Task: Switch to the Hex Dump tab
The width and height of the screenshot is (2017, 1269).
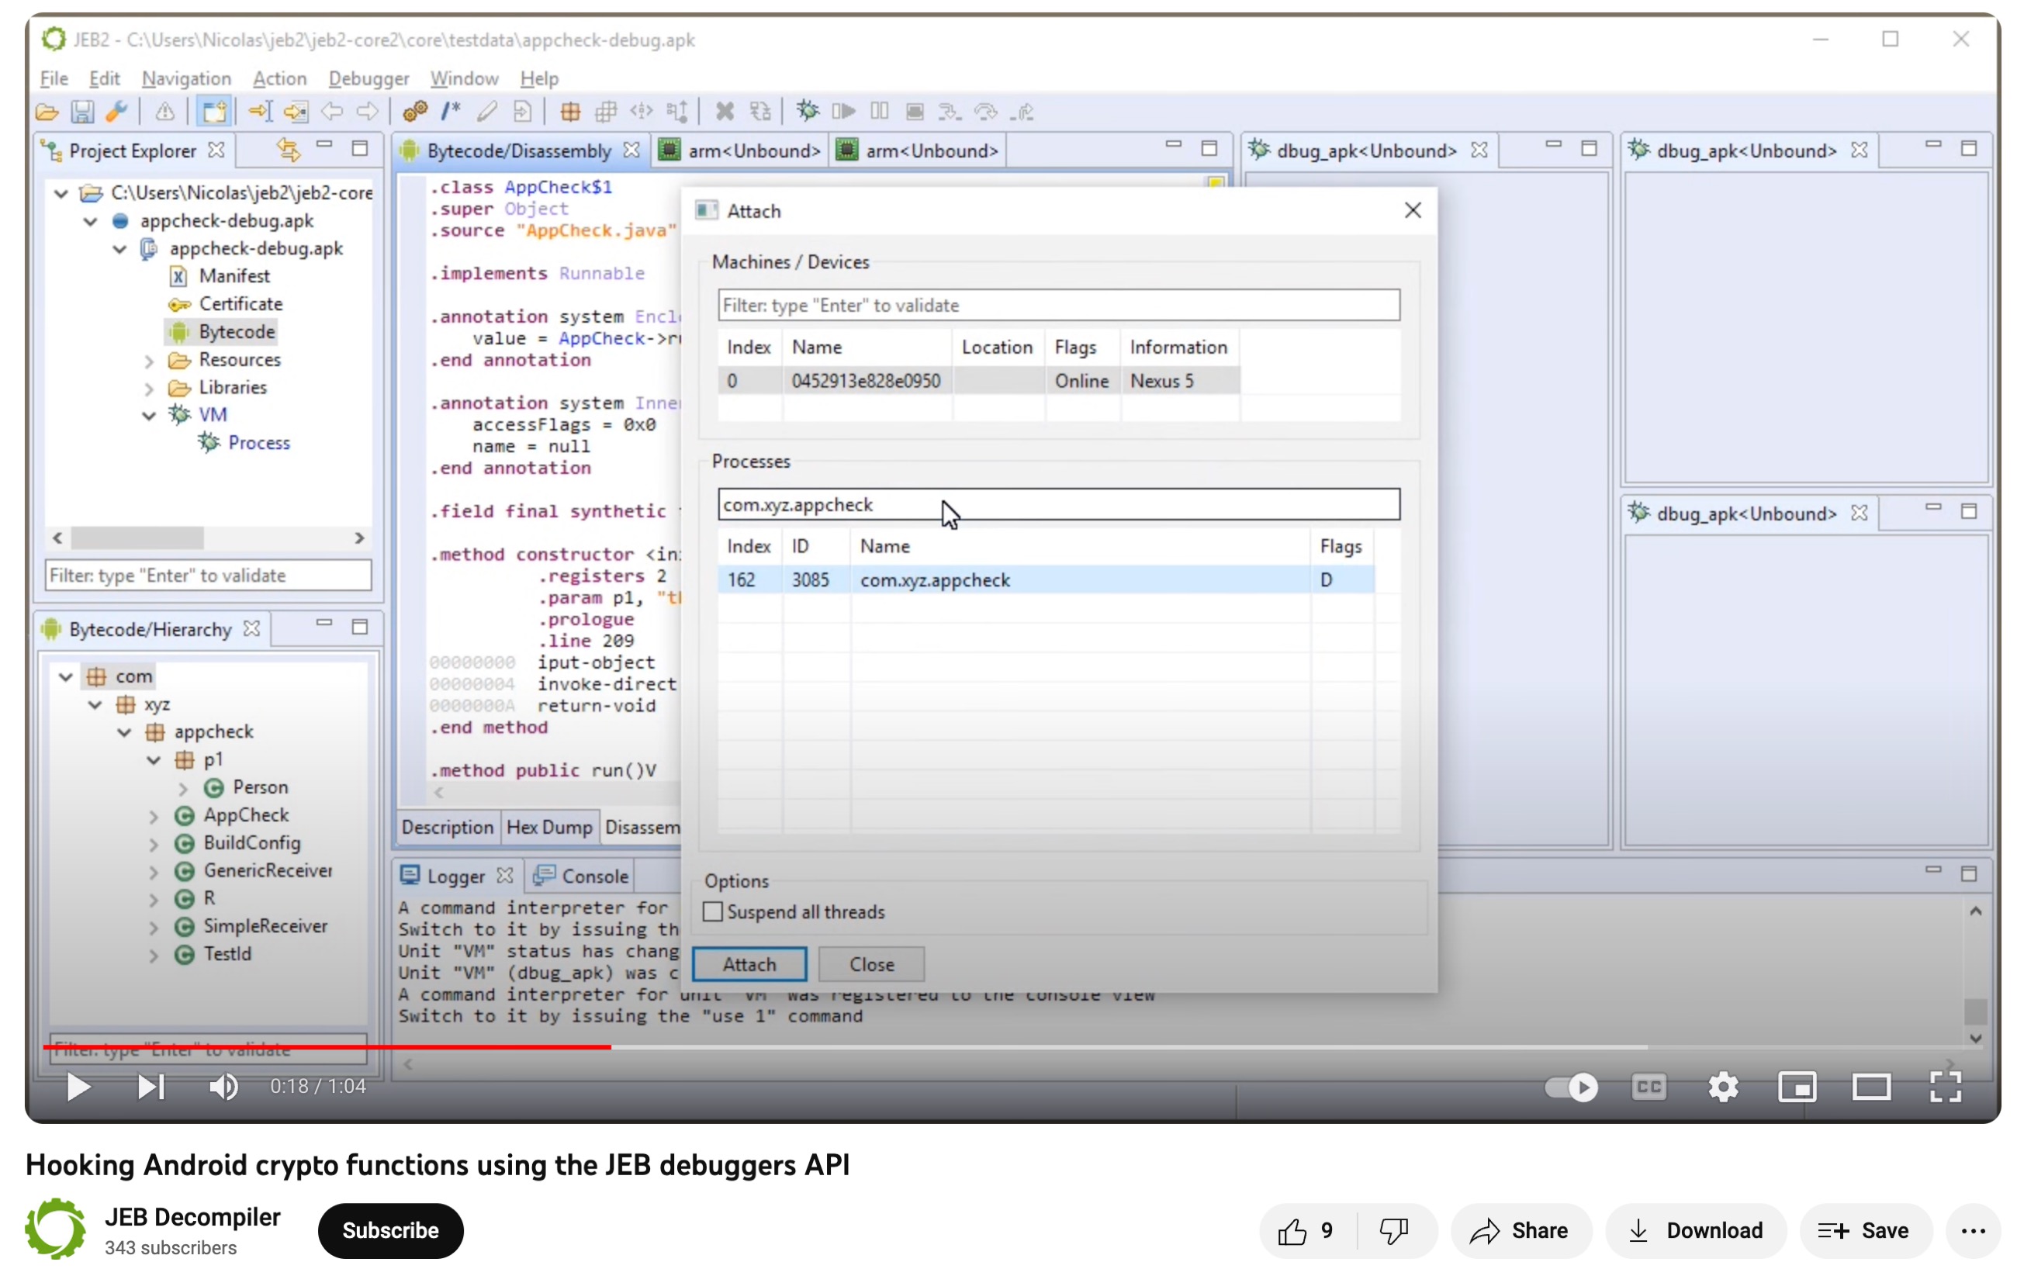Action: 549,827
